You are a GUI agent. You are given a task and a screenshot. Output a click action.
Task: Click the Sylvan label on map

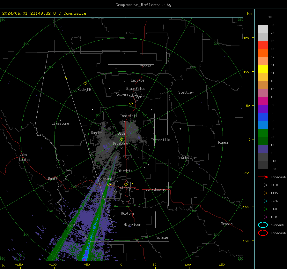click(x=122, y=94)
